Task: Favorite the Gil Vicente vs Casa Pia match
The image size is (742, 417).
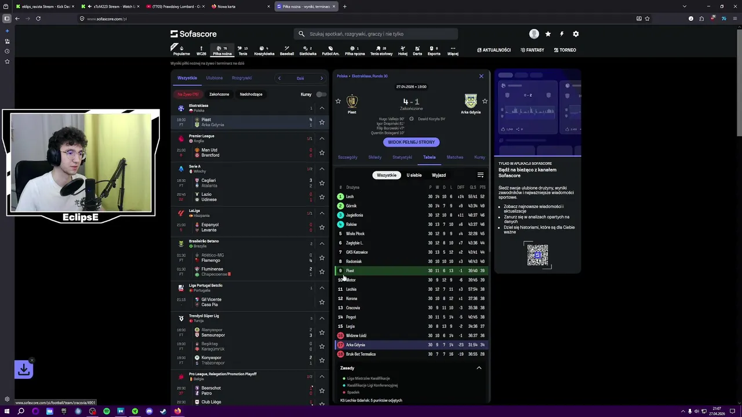Action: click(x=322, y=302)
